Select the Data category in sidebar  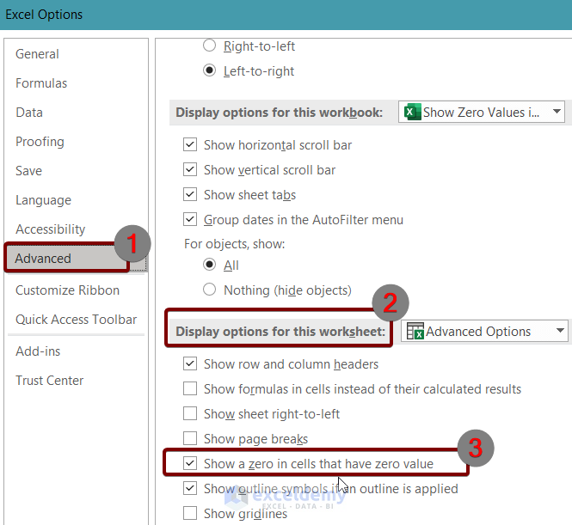[29, 113]
